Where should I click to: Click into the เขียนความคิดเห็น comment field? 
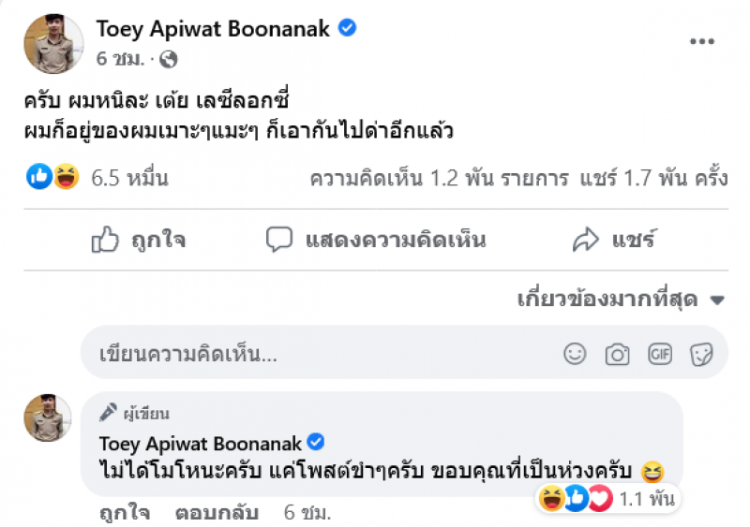(319, 354)
